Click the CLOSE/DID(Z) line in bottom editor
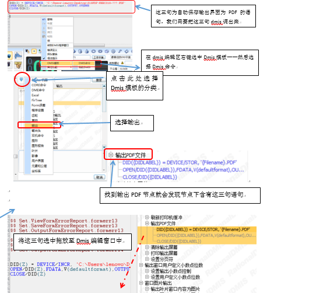The width and height of the screenshot is (309, 293). coord(28,274)
